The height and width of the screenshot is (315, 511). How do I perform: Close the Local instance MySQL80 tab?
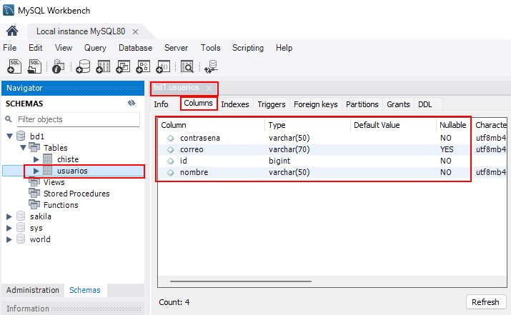tap(136, 32)
